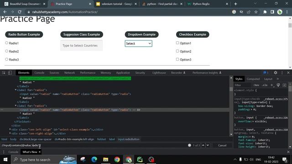Viewport: 292px width, 164px height.
Task: Open the DevTools Memory tab
Action: (x=105, y=73)
